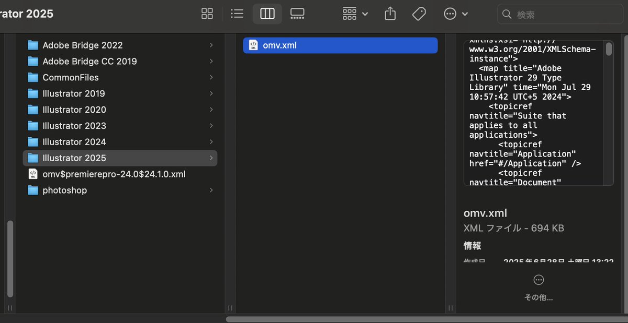Switch to gallery view
The height and width of the screenshot is (323, 628).
[297, 14]
